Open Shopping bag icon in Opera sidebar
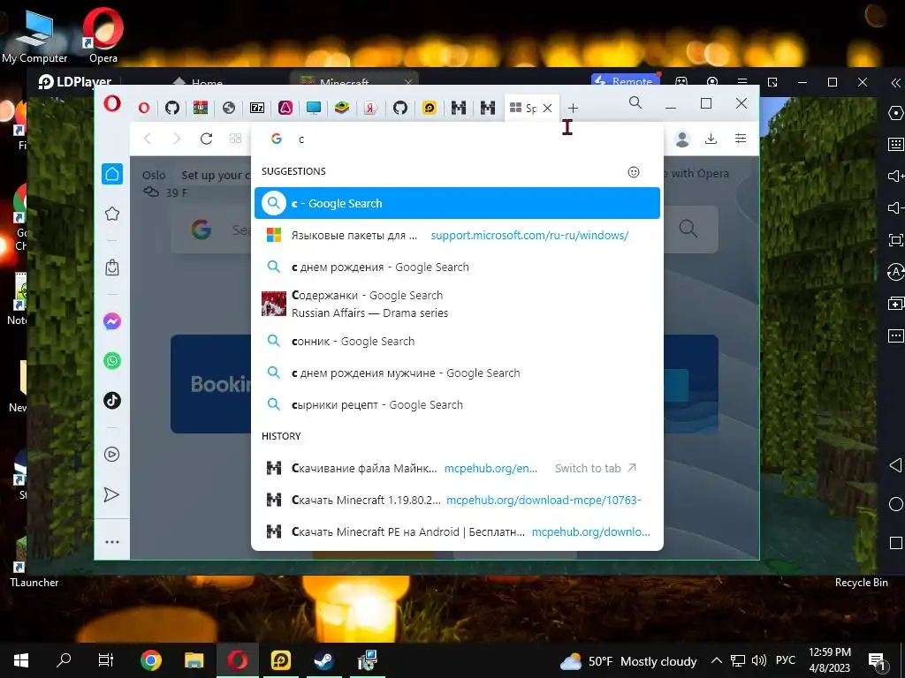This screenshot has width=905, height=678. (x=112, y=267)
